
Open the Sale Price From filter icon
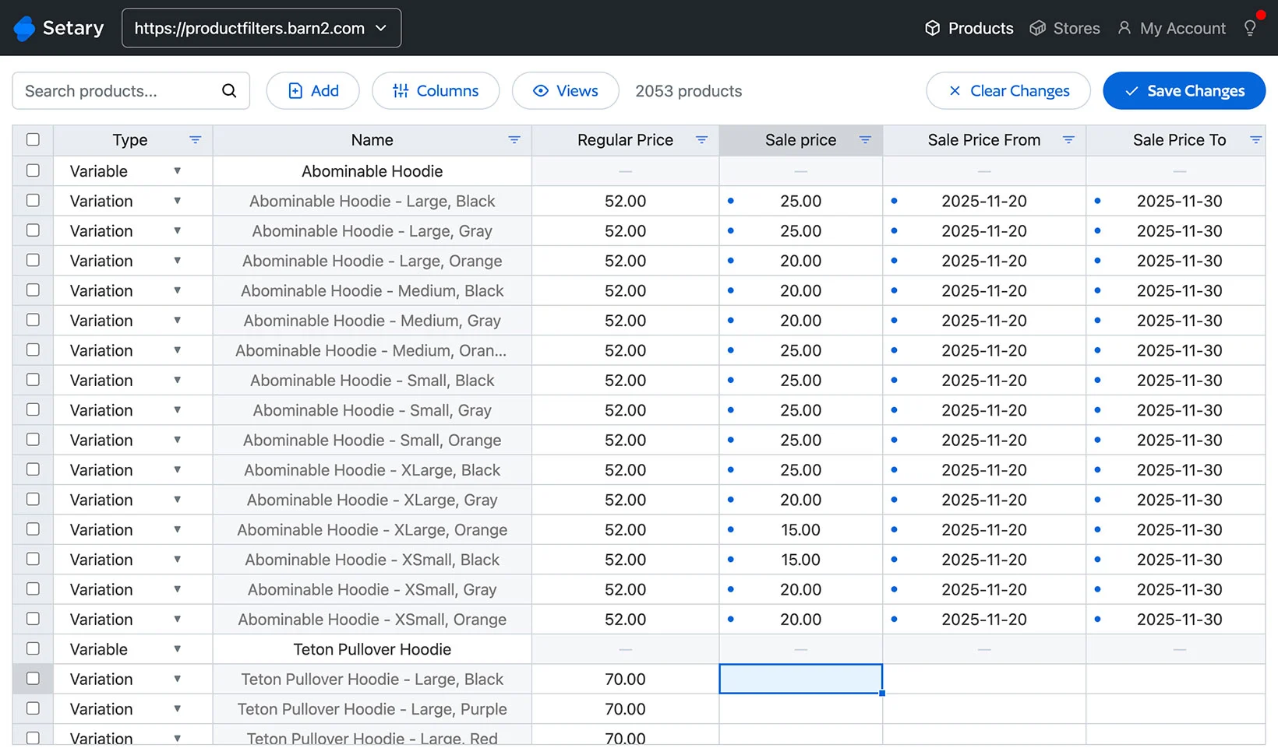[x=1068, y=140]
